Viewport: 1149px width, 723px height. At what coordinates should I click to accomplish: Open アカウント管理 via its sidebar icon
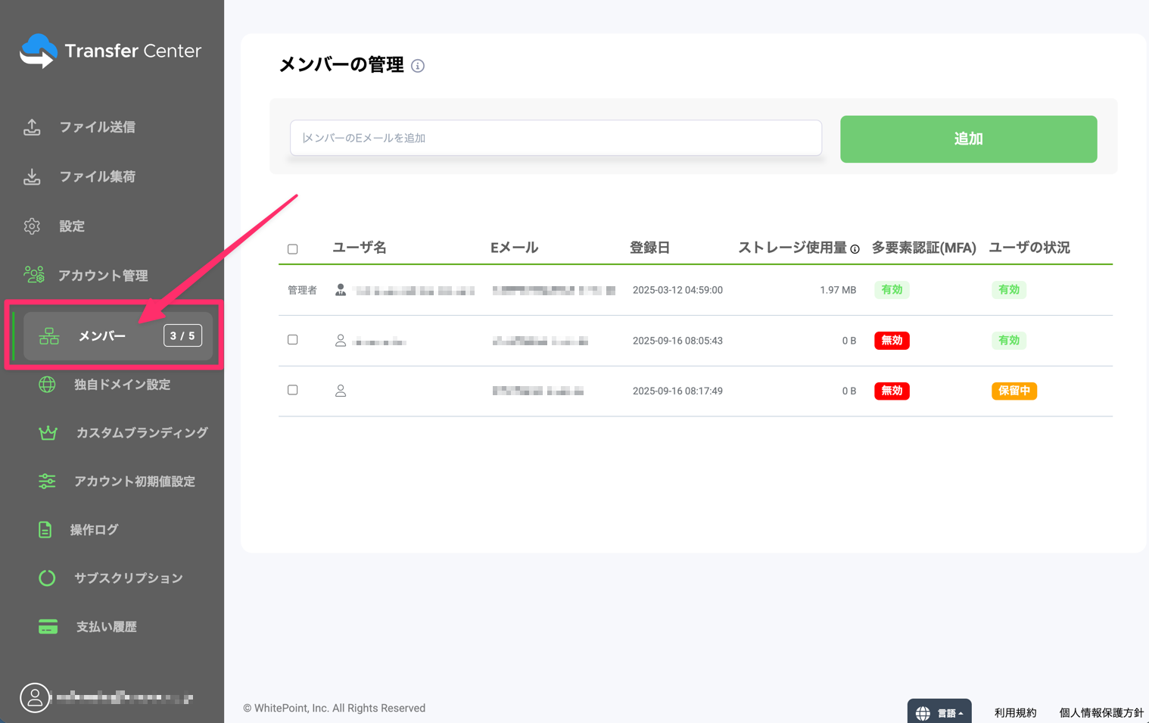32,275
